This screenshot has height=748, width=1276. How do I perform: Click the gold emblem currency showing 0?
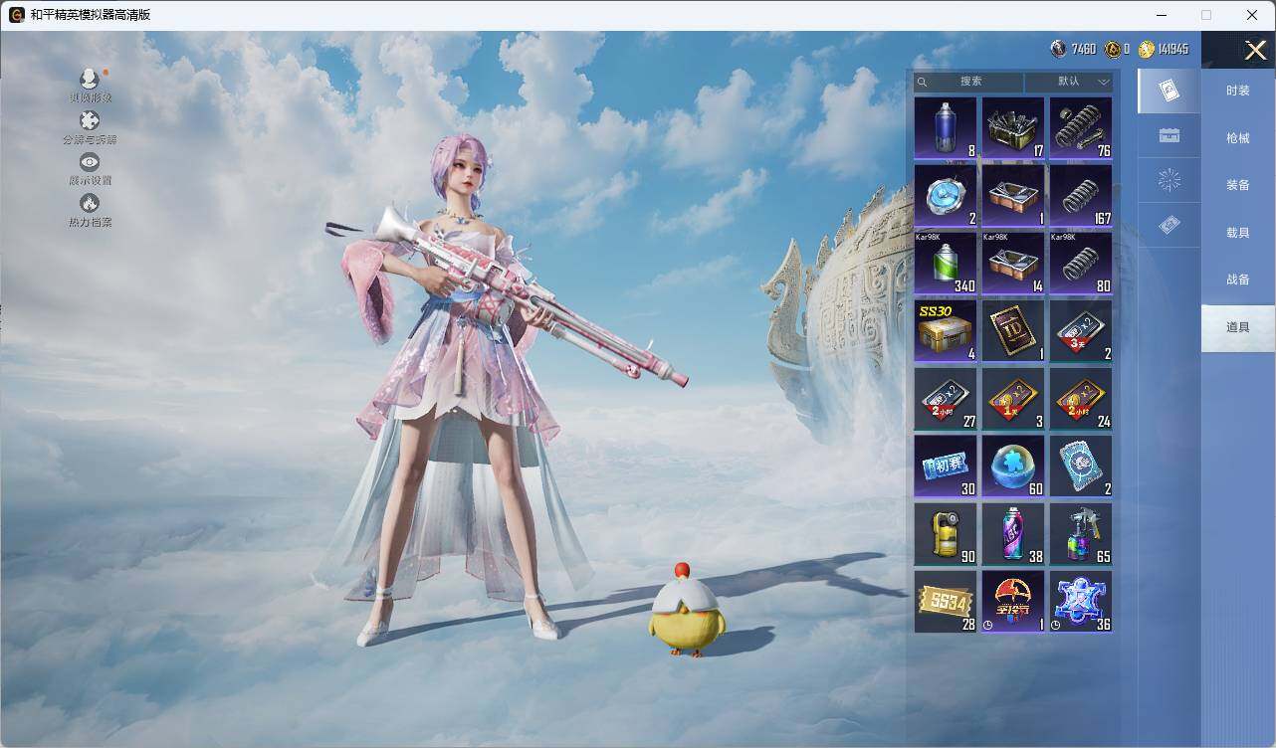1113,49
